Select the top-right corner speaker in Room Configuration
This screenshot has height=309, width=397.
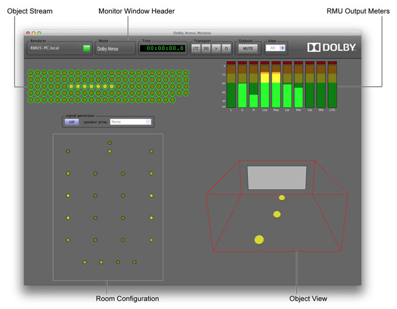(x=151, y=151)
